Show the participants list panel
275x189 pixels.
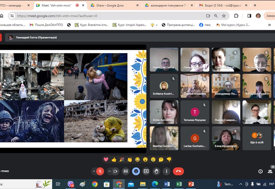click(x=270, y=171)
